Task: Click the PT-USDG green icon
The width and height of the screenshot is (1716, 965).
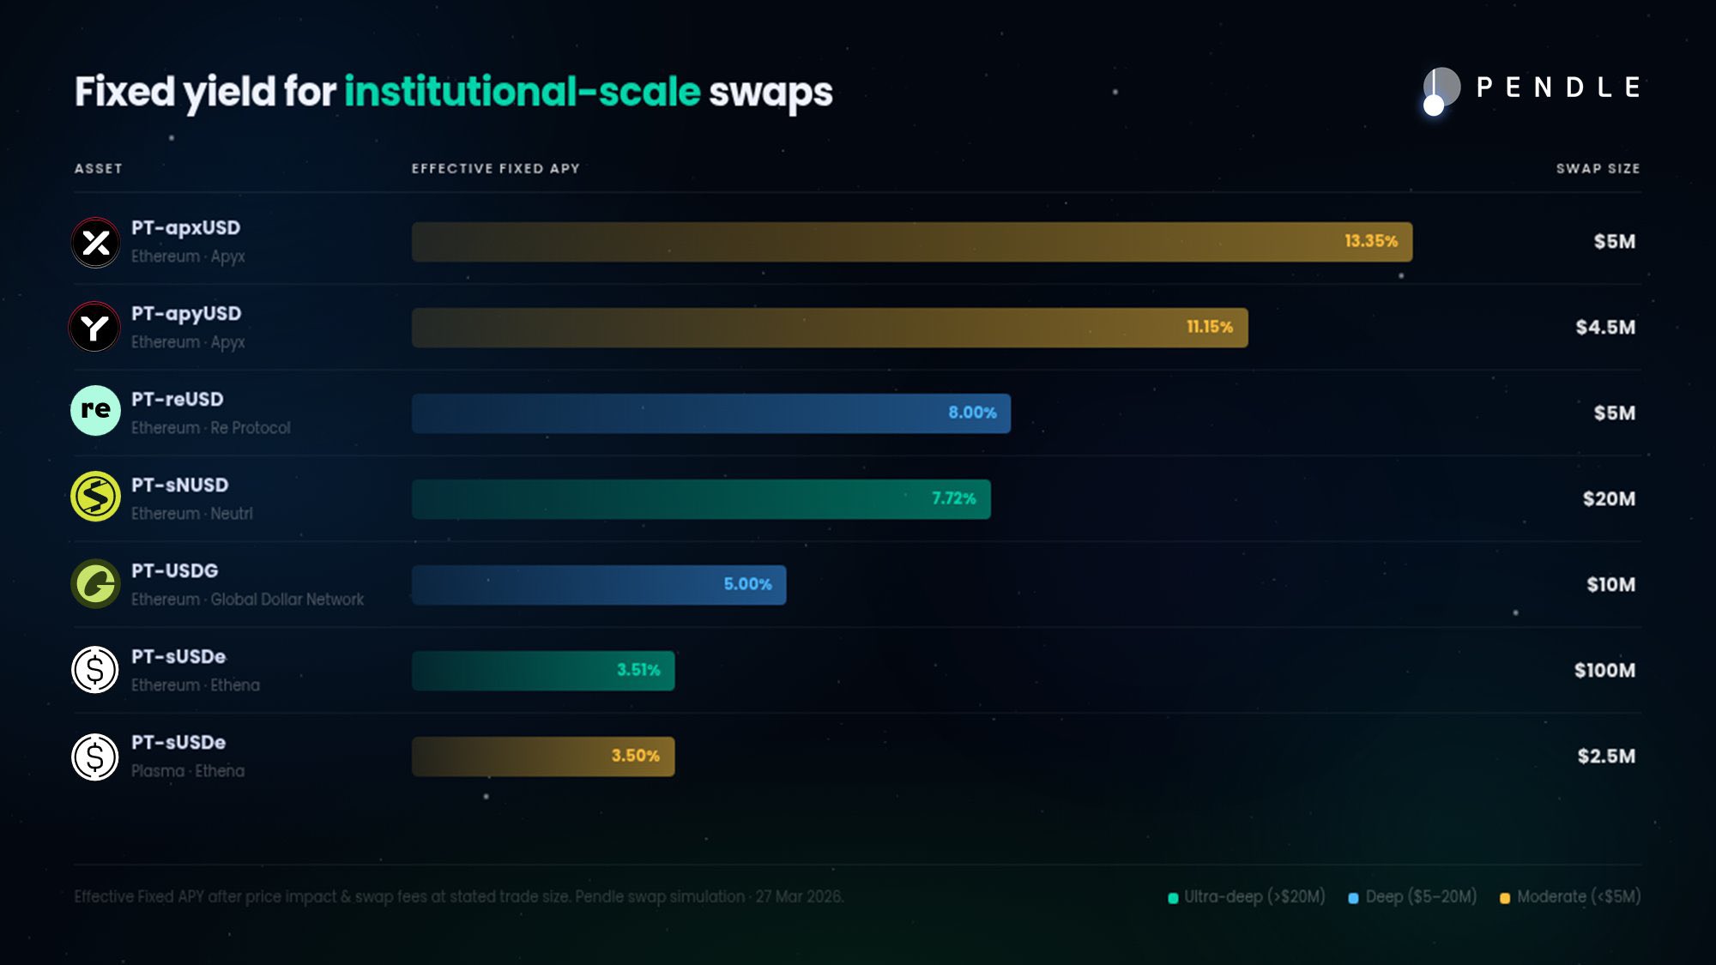Action: coord(95,584)
